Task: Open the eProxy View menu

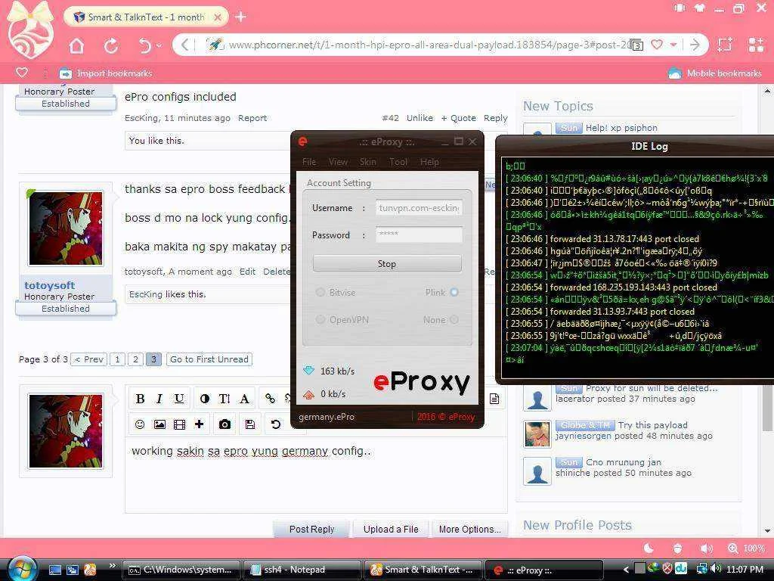Action: [338, 162]
